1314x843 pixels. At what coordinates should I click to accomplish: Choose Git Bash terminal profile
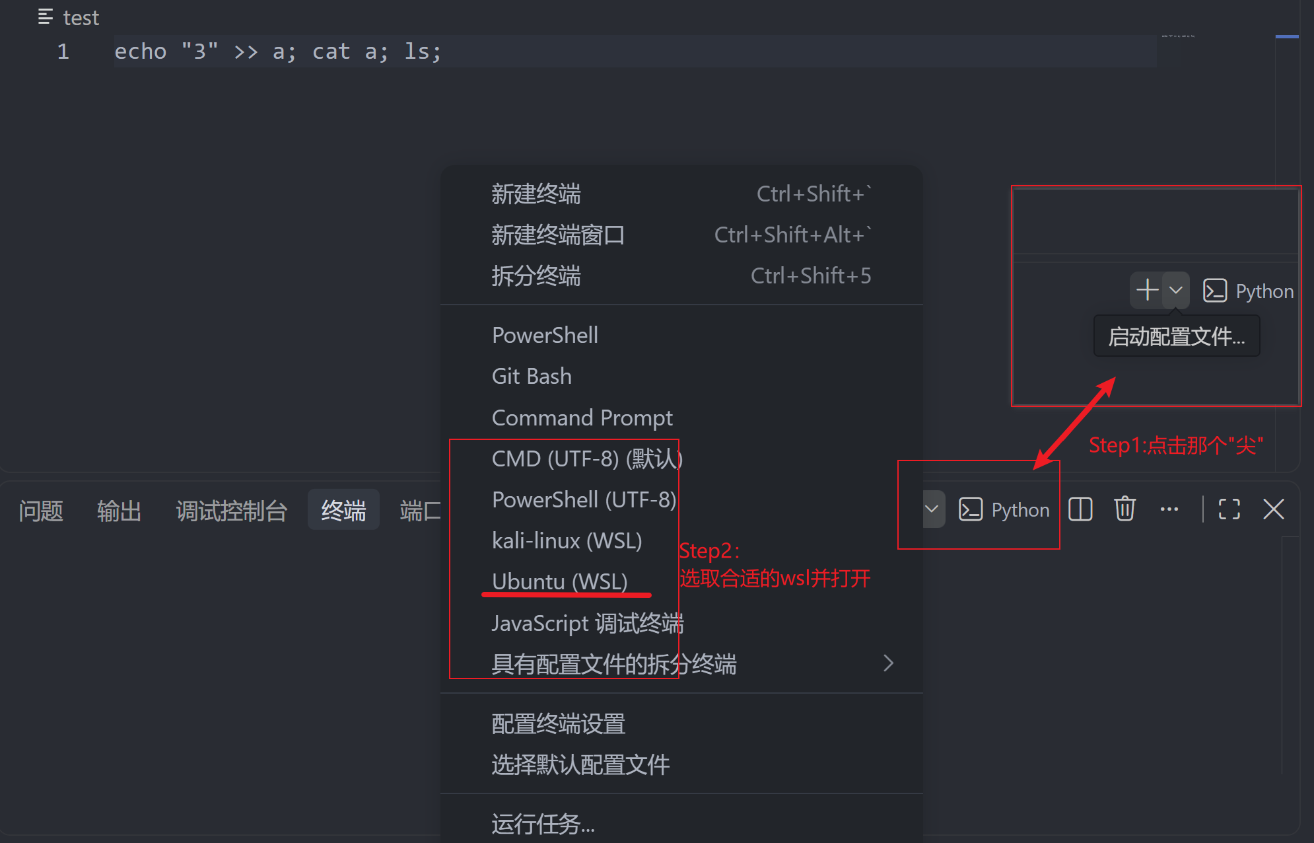[681, 377]
